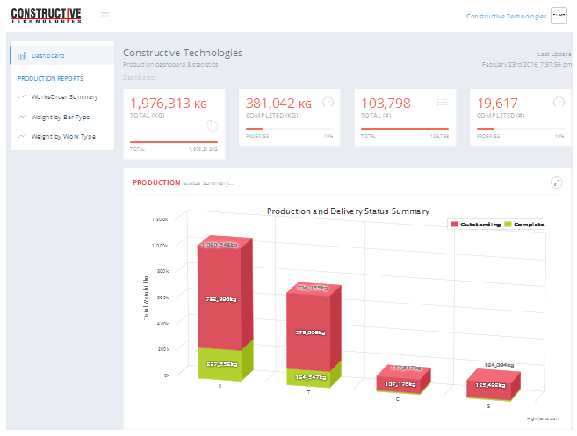The height and width of the screenshot is (436, 577).
Task: Click the red 579,606kg outstanding bar segment
Action: (309, 333)
